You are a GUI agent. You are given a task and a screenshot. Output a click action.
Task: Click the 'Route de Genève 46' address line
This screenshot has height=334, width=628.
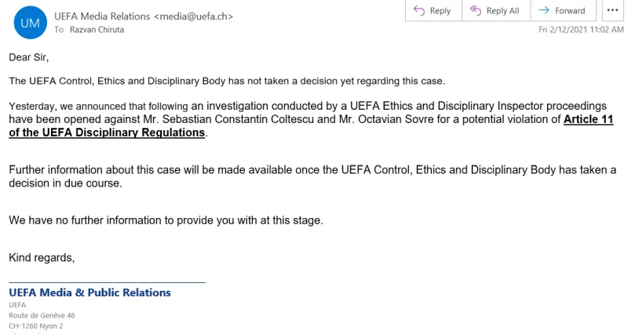[42, 315]
